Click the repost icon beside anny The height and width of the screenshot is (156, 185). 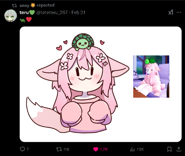pyautogui.click(x=14, y=6)
